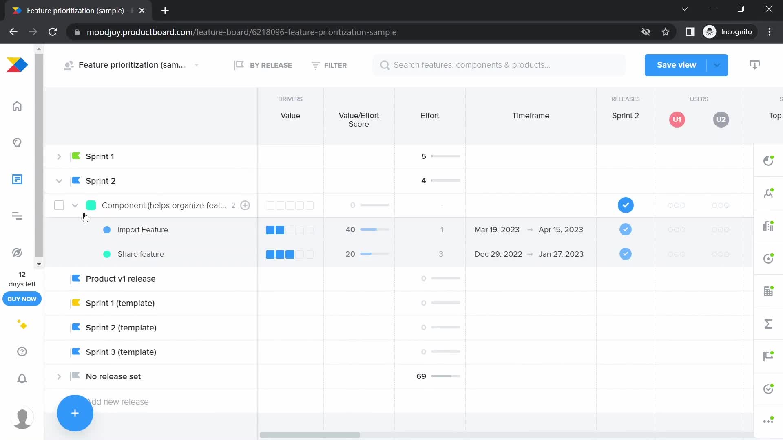Open Insights lightbulb icon in sidebar
The width and height of the screenshot is (783, 440).
pyautogui.click(x=17, y=143)
